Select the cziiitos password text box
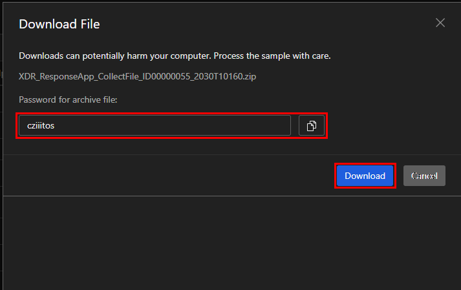This screenshot has height=290, width=461. pos(155,126)
